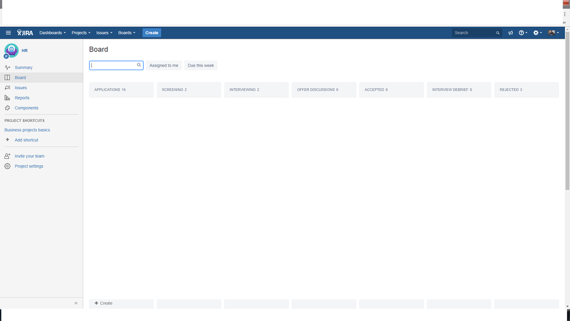The image size is (570, 321).
Task: Click the Offer Discussions 0 column header
Action: pyautogui.click(x=324, y=90)
